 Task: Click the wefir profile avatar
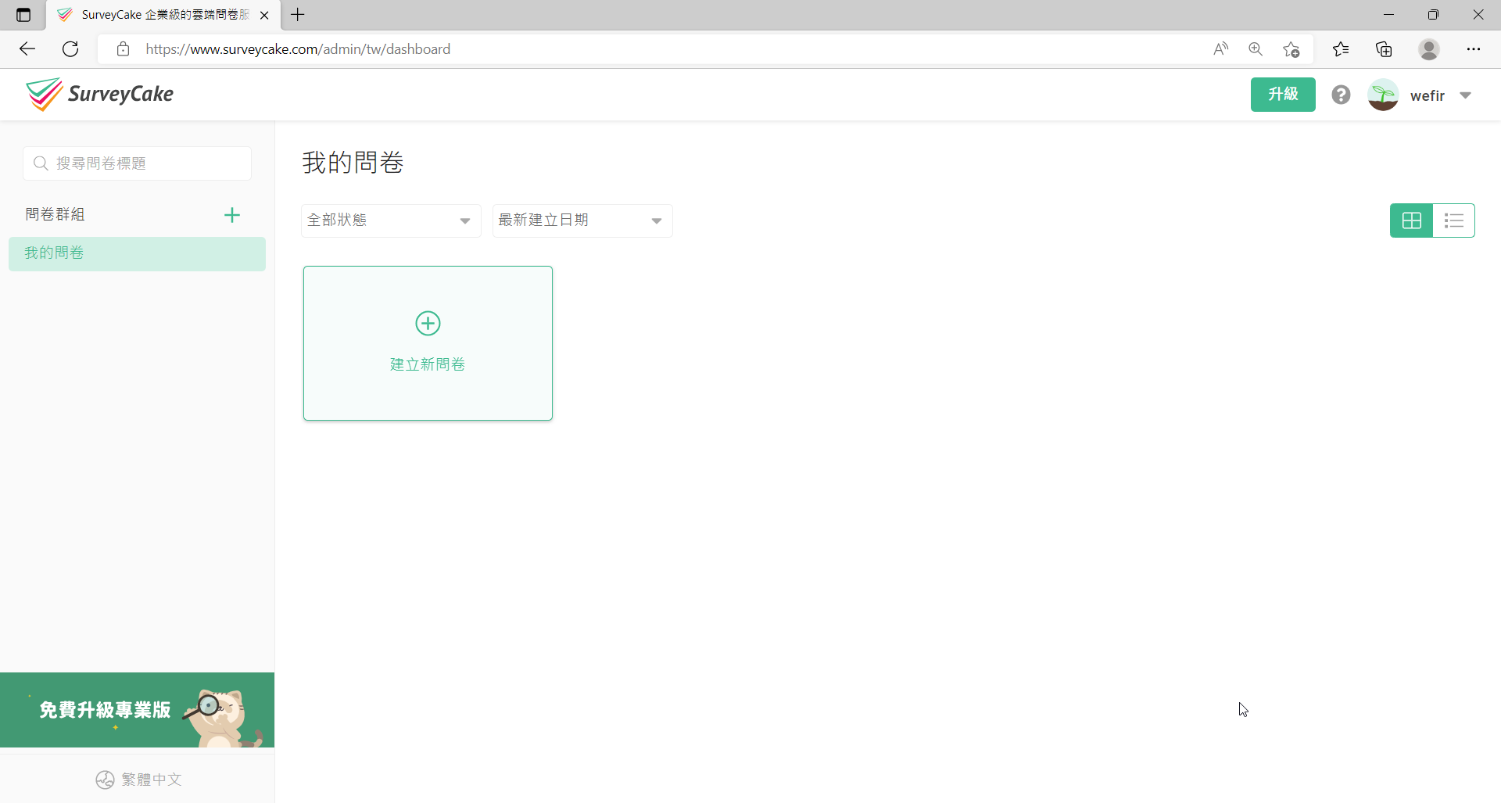point(1383,95)
